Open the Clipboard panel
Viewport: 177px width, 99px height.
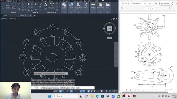point(100,8)
